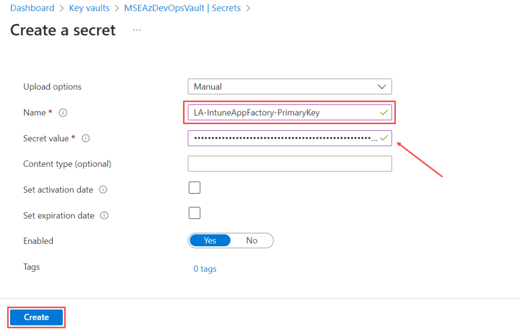The width and height of the screenshot is (519, 333).
Task: Select Yes on the Enabled toggle
Action: pos(210,240)
